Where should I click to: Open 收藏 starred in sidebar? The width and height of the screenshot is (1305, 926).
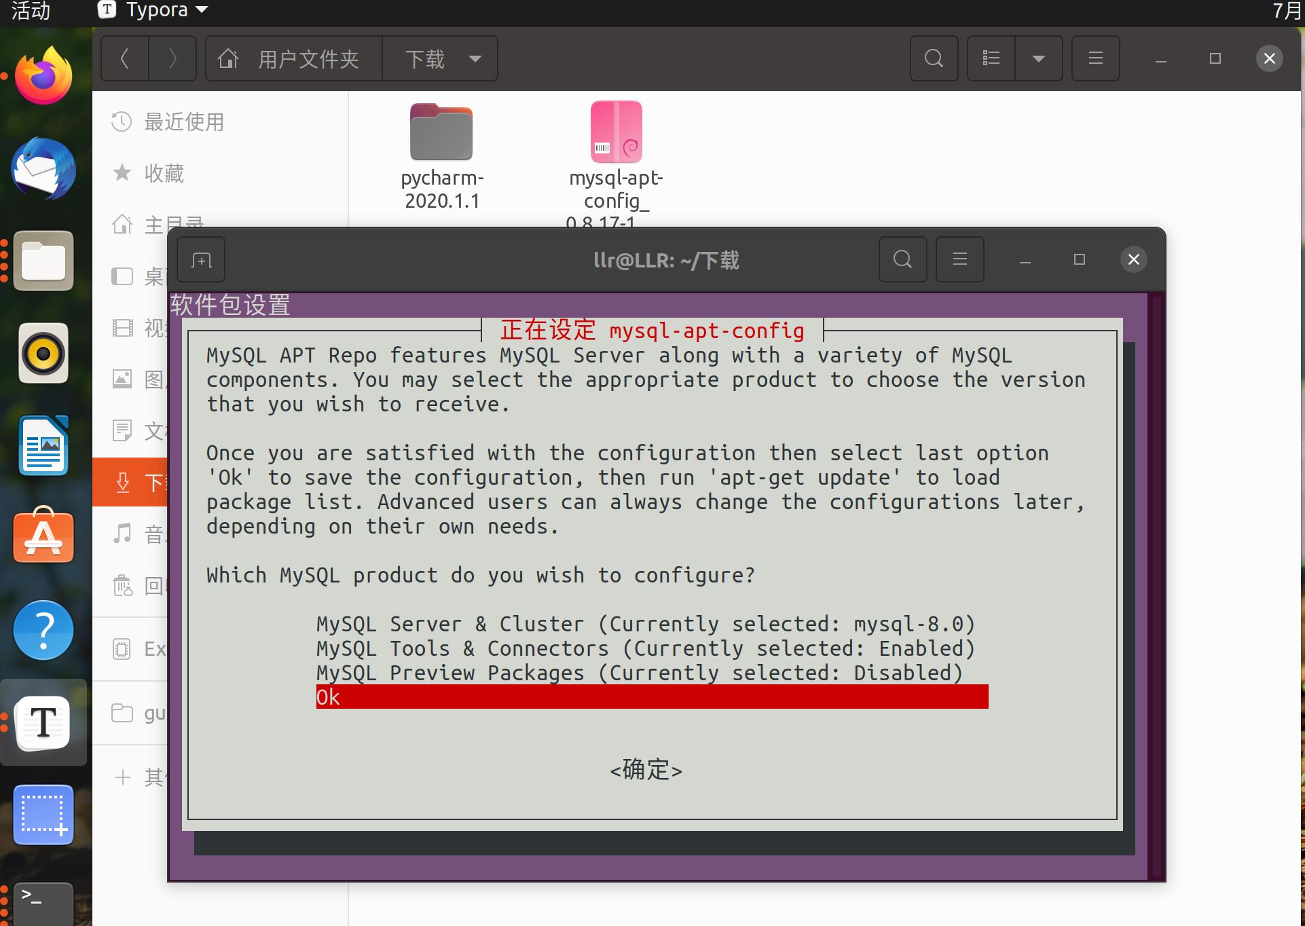(220, 173)
